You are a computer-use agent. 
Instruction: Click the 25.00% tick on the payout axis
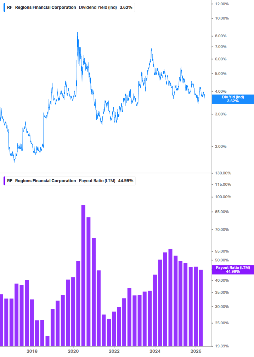coord(222,323)
